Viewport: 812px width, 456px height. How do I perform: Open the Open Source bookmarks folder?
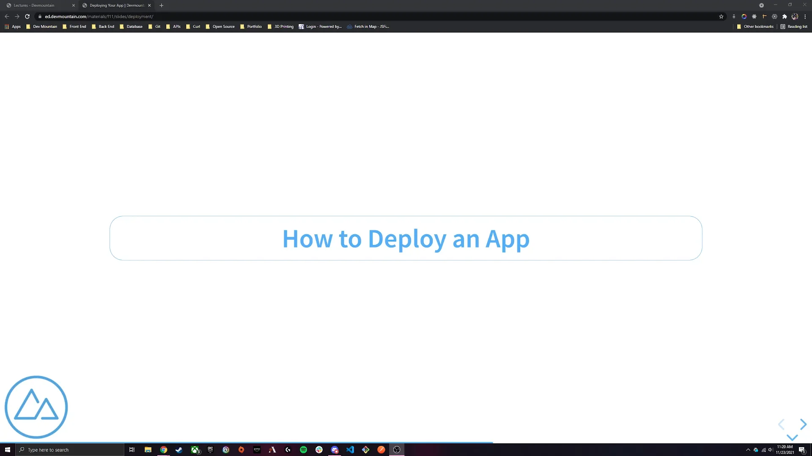coord(220,27)
